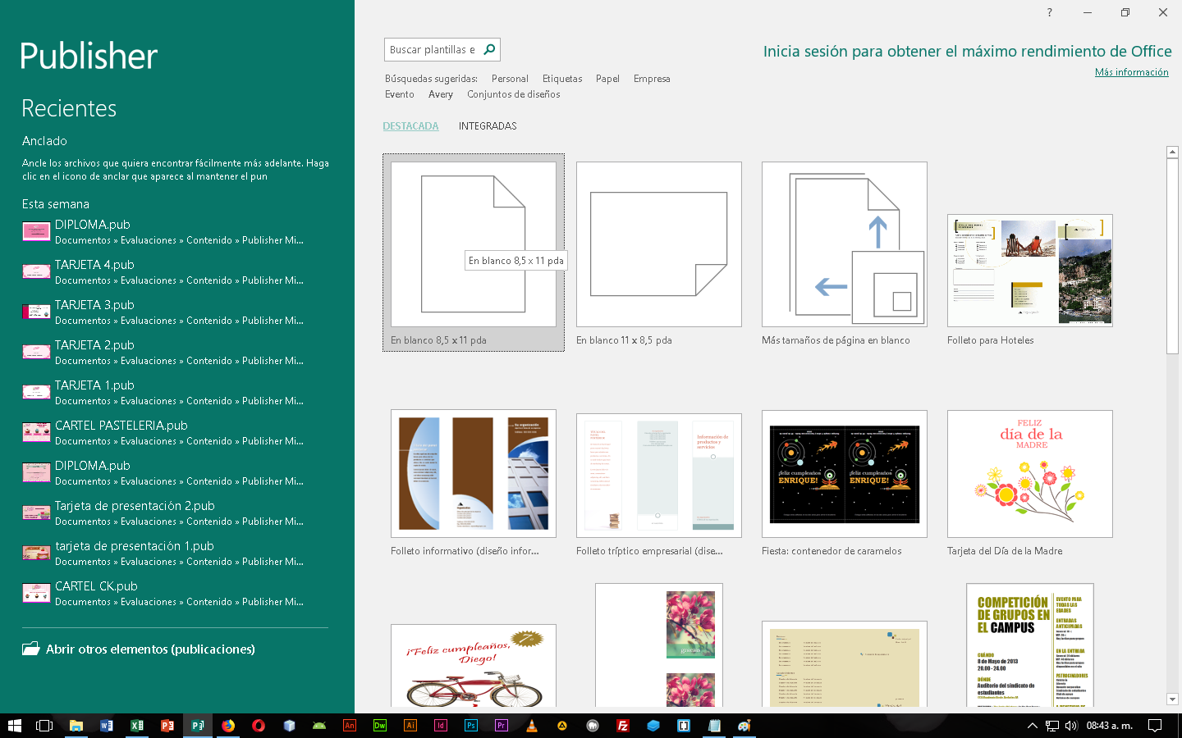Click Inicia sesión para obtener el máximo rendimiento

coord(967,51)
